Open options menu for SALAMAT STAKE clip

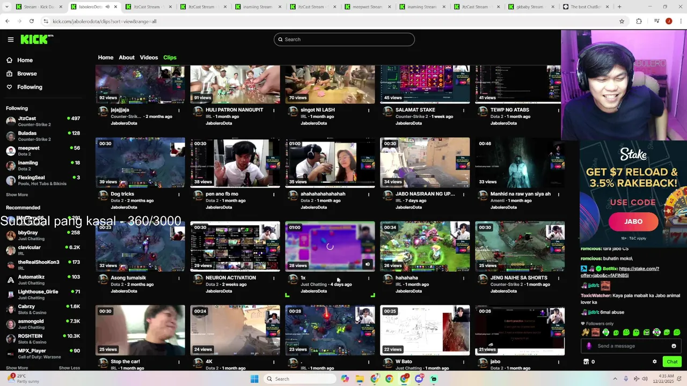pos(464,110)
